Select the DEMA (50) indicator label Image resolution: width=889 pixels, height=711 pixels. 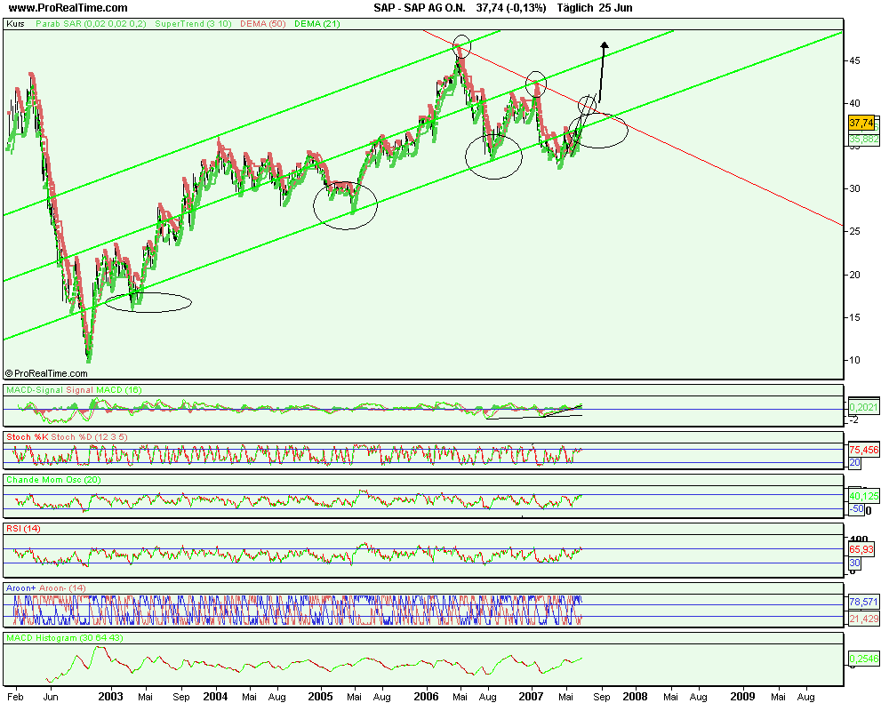pos(262,24)
